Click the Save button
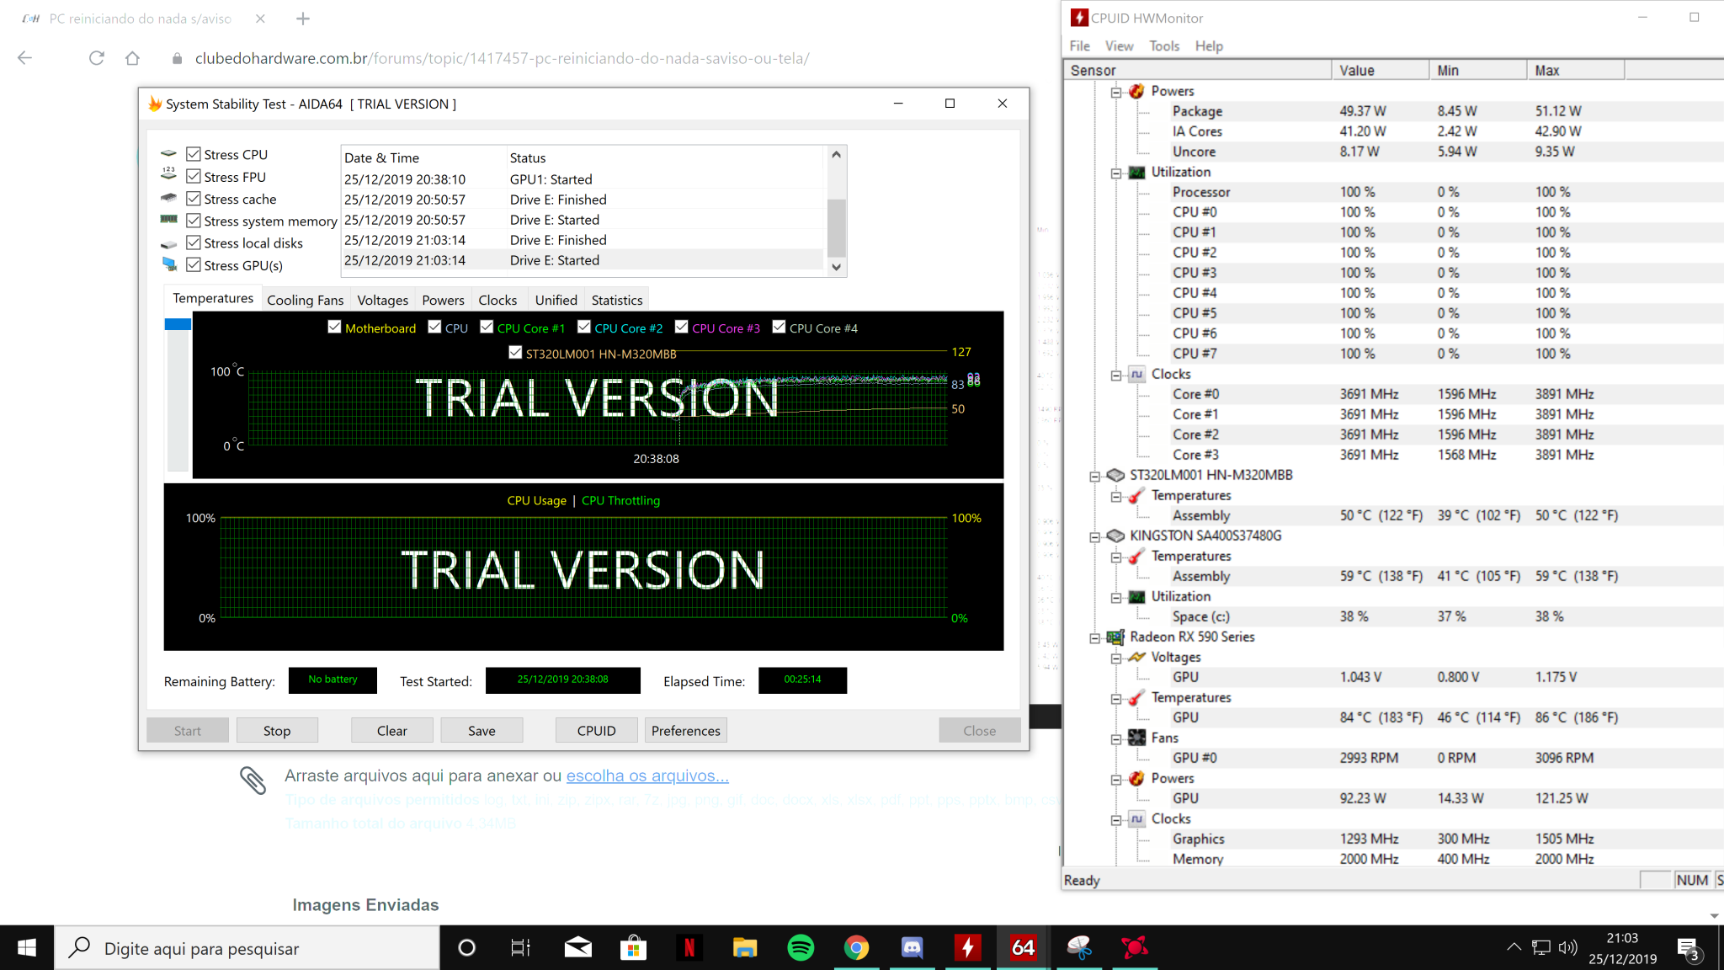The height and width of the screenshot is (970, 1724). [x=482, y=730]
